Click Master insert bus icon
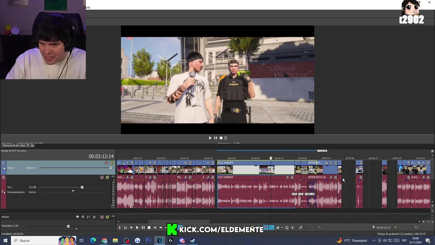The image size is (435, 245). click(77, 217)
